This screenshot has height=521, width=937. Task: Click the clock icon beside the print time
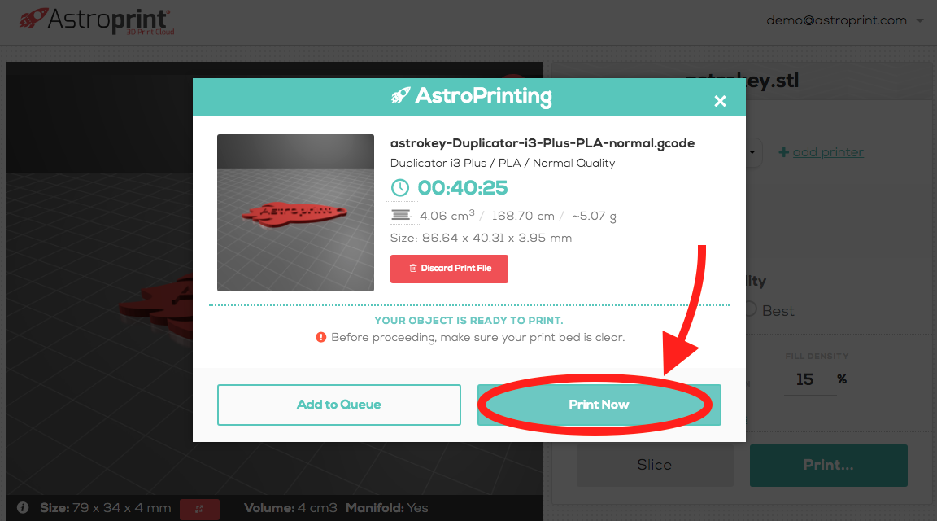(x=400, y=188)
